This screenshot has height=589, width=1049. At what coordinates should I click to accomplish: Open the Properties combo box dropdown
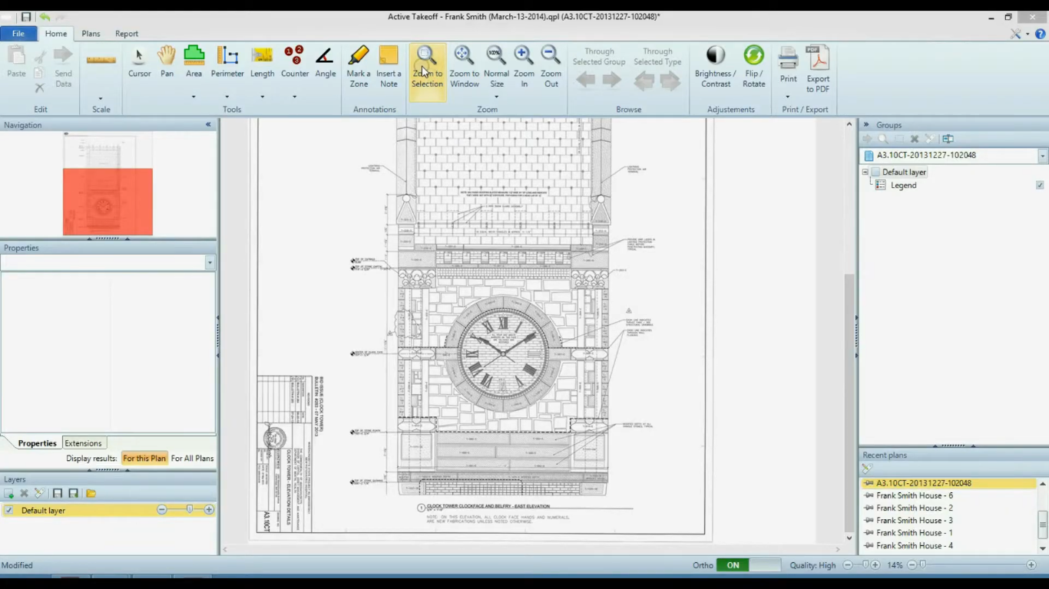pos(210,263)
